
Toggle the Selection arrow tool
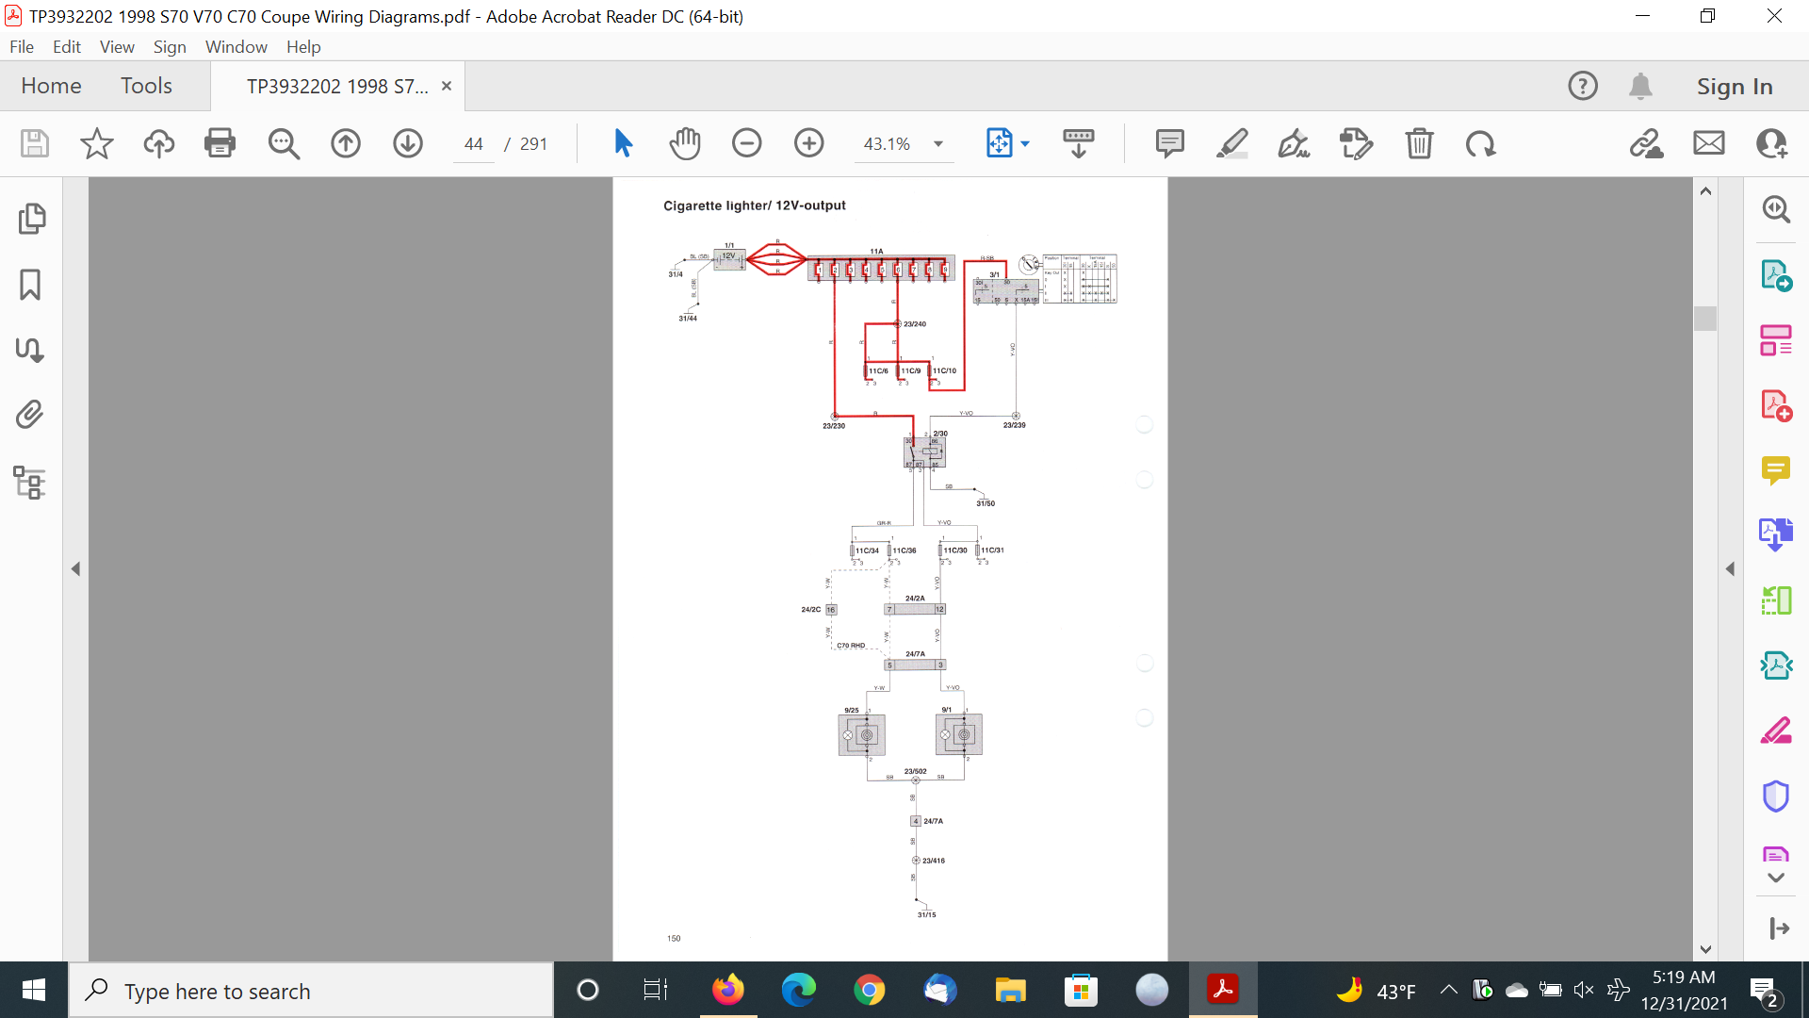click(623, 143)
